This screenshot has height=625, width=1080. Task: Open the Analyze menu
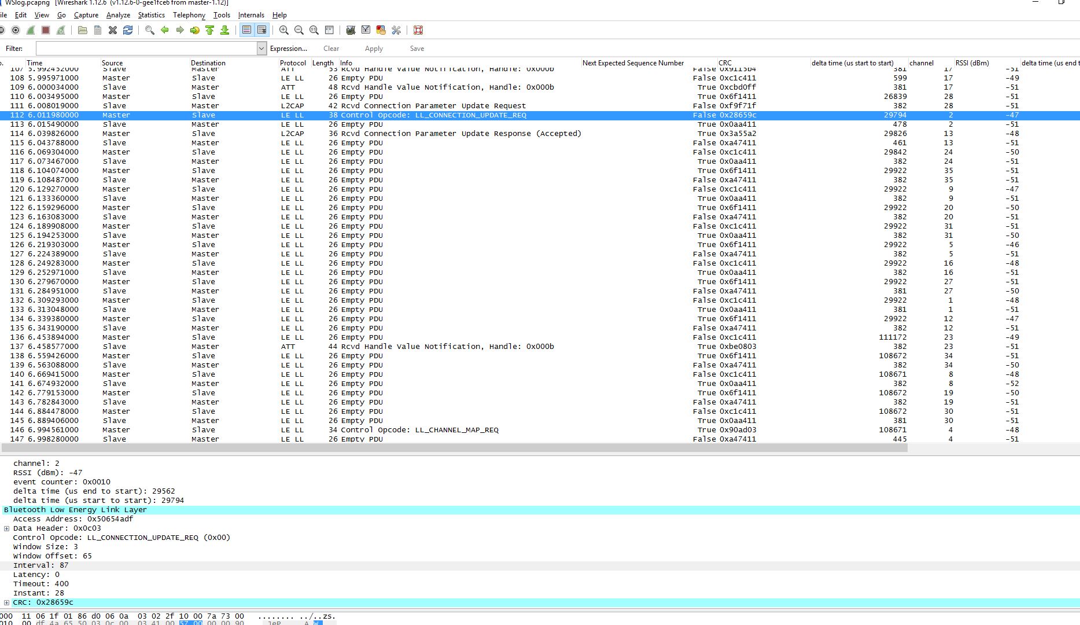point(118,15)
